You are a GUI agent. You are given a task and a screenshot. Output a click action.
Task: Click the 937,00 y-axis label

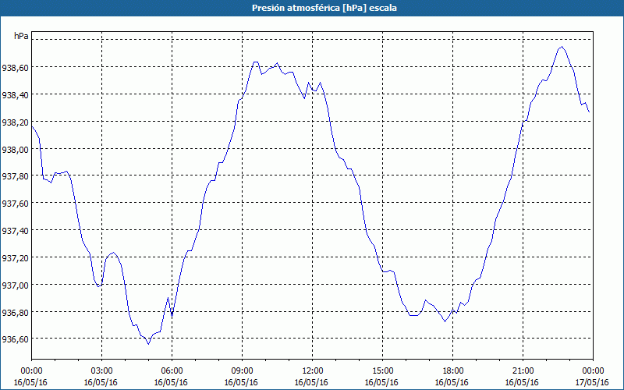pos(15,285)
